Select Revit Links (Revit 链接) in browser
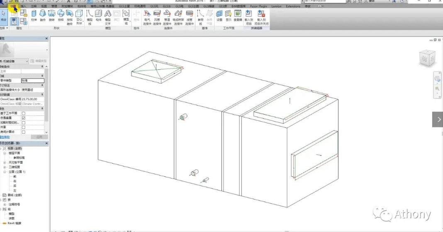The image size is (443, 232). (14, 223)
